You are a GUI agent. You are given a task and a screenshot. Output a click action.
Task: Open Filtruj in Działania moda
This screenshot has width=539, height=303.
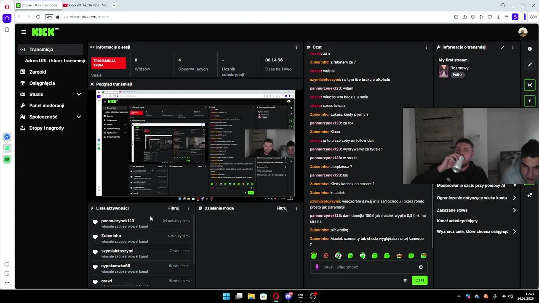pyautogui.click(x=282, y=208)
